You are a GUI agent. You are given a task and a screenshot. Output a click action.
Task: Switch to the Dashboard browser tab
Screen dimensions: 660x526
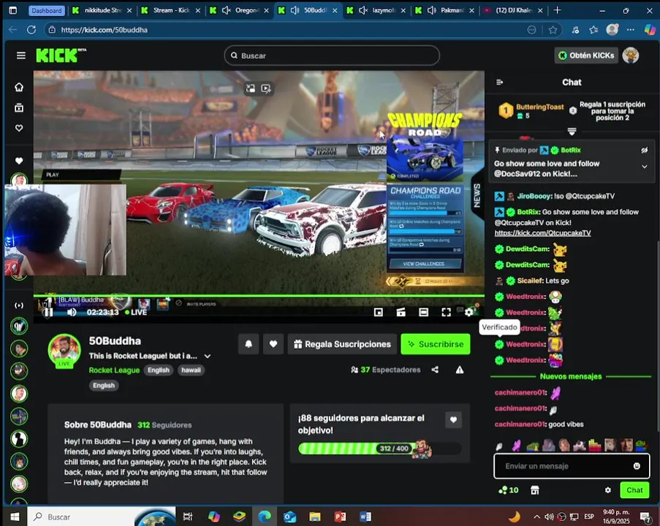(x=47, y=10)
